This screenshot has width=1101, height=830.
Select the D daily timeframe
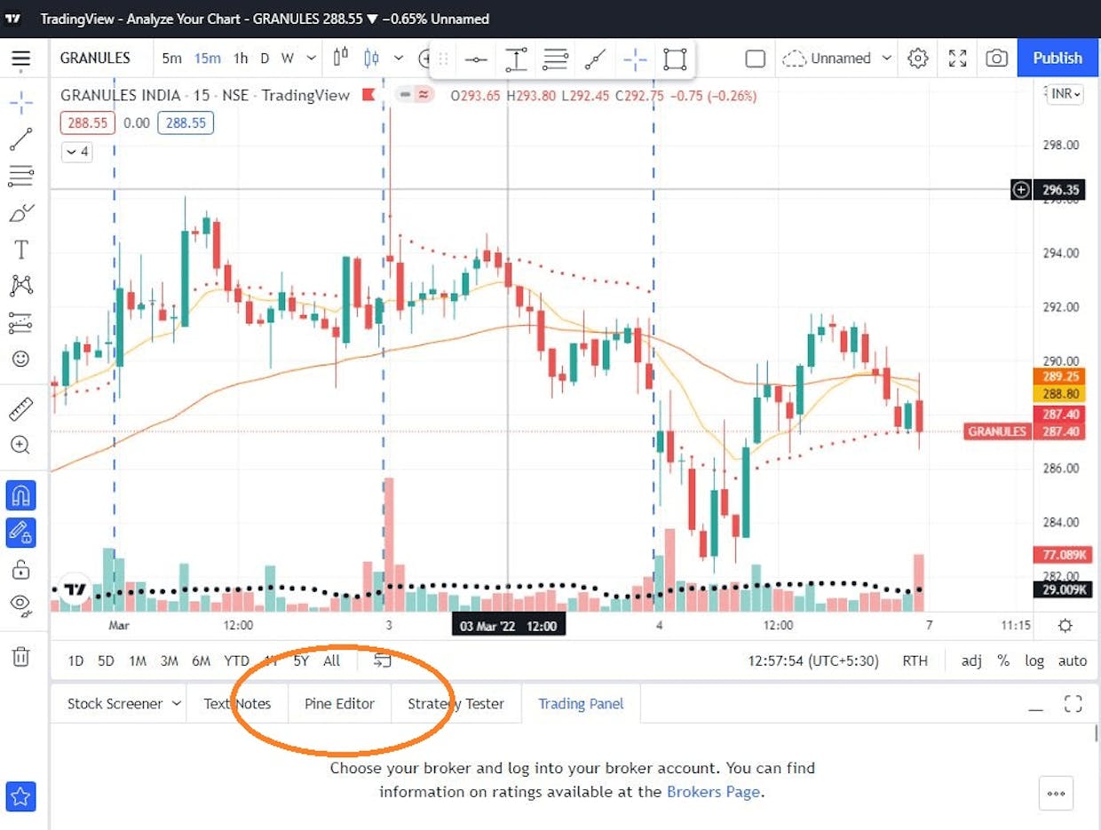[264, 59]
